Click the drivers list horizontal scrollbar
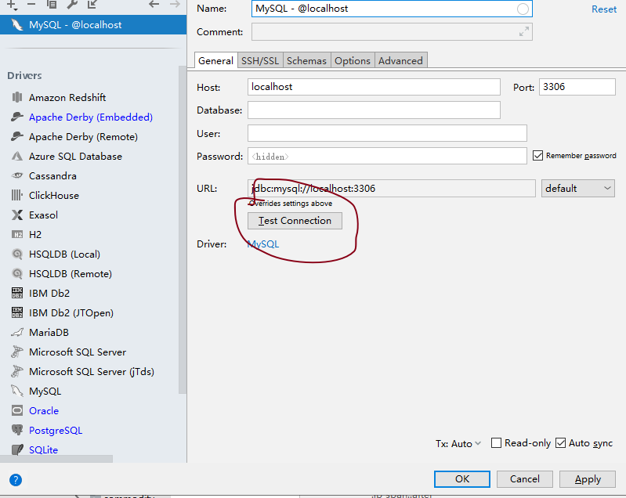Viewport: 626px width, 498px height. 56,459
